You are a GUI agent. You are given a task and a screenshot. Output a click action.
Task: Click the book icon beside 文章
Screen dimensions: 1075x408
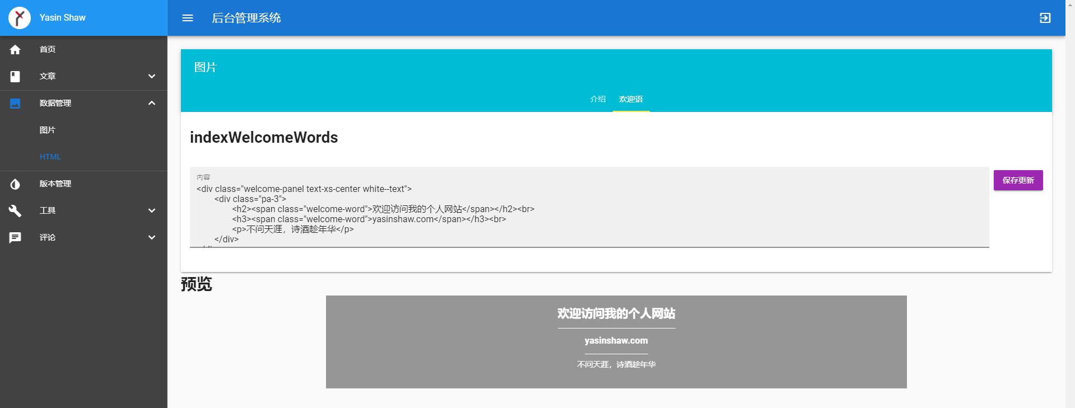click(x=15, y=76)
